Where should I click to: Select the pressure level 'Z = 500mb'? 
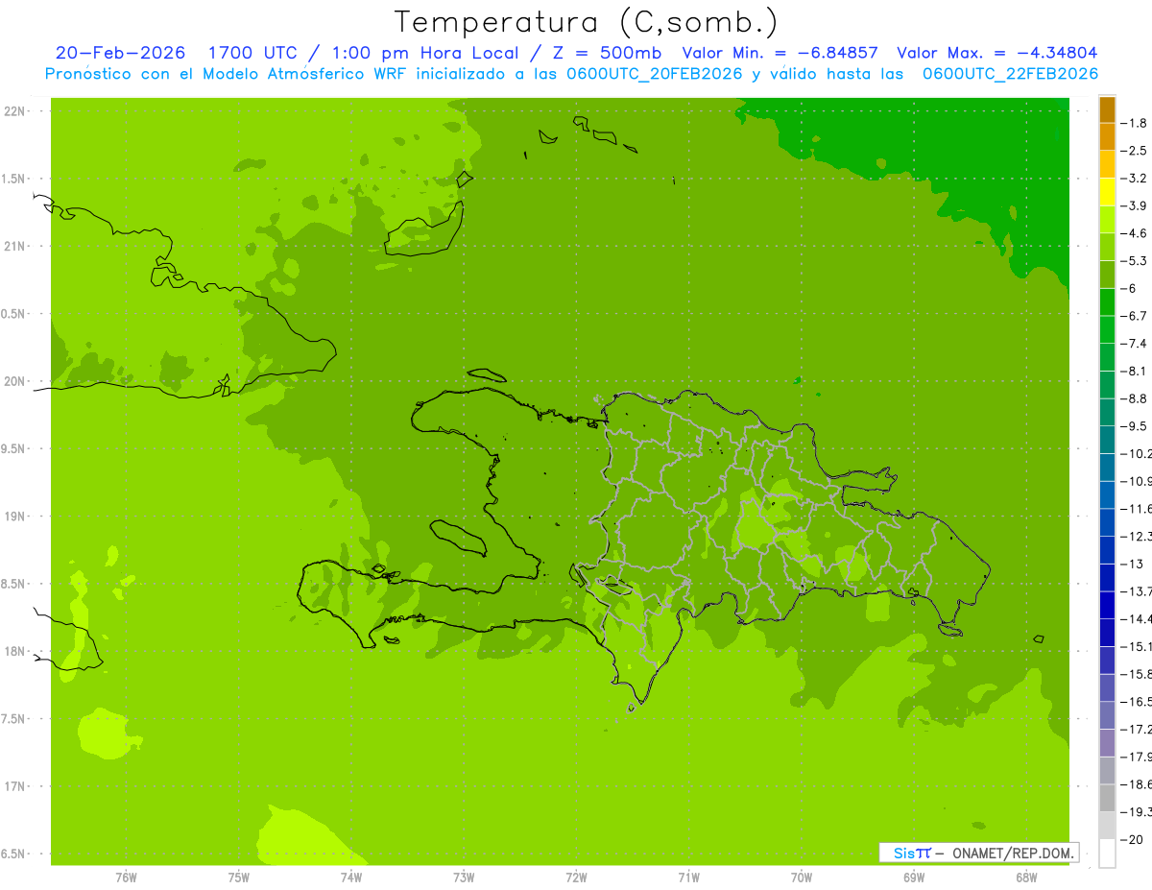tap(607, 54)
